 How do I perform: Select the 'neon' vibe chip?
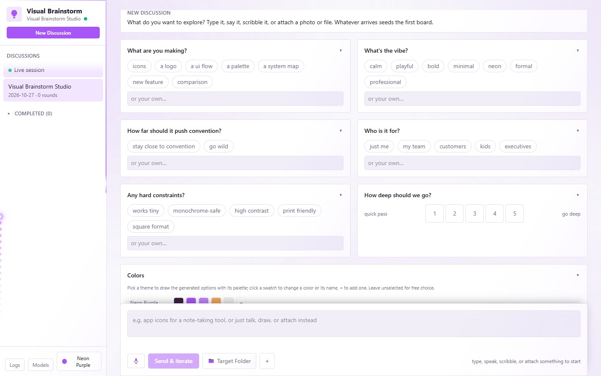tap(495, 66)
